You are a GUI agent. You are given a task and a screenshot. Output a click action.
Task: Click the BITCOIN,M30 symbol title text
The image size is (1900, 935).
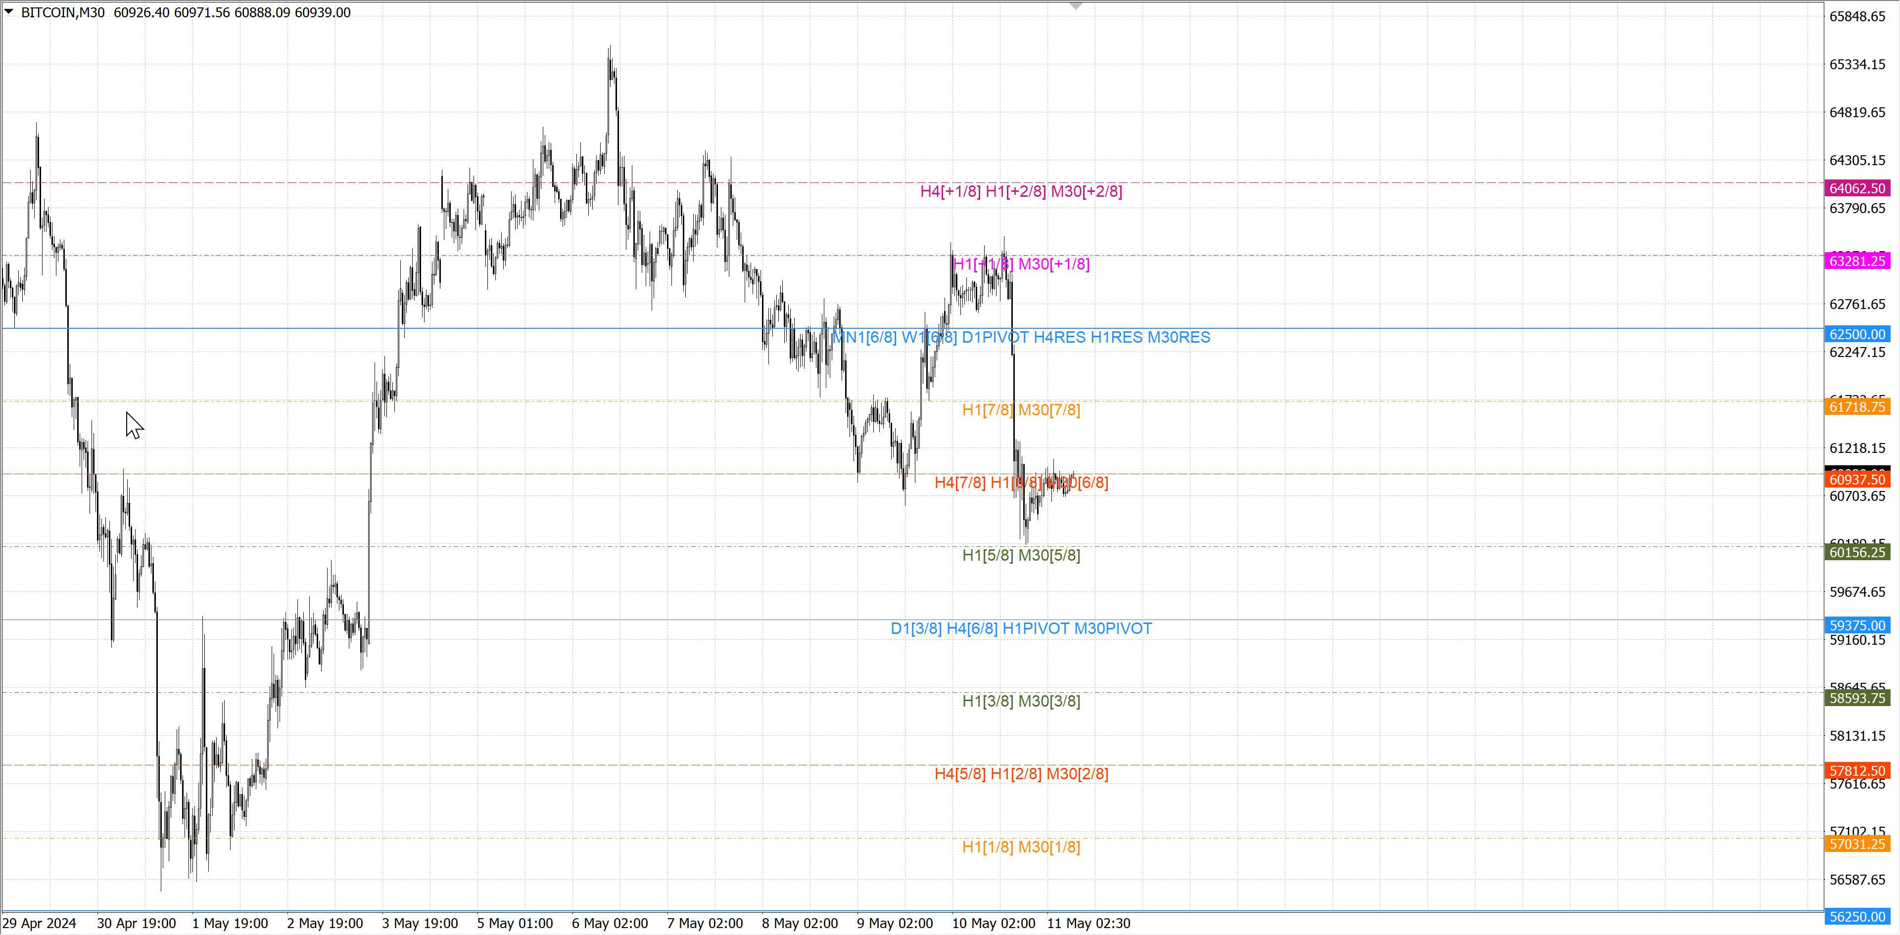click(63, 12)
